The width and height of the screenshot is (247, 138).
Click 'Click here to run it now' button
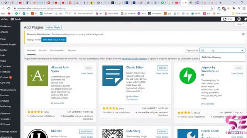pyautogui.click(x=54, y=40)
